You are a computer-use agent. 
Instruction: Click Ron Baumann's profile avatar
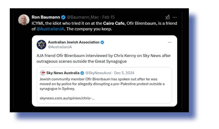coord(24,20)
